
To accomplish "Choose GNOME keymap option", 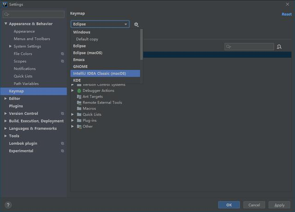I will pos(105,67).
